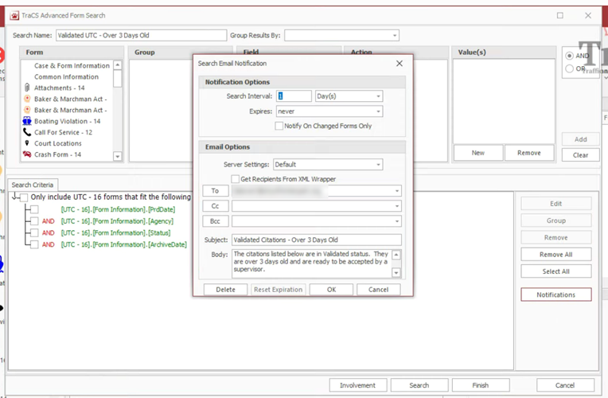Click the second Baker & Marchman Act icon
Viewport: 608px width, 398px height.
[27, 110]
